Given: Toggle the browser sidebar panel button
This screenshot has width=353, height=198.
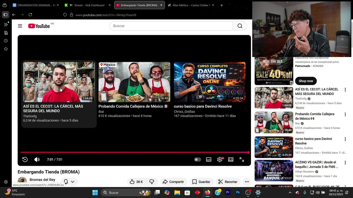Looking at the screenshot, I should pos(6,15).
